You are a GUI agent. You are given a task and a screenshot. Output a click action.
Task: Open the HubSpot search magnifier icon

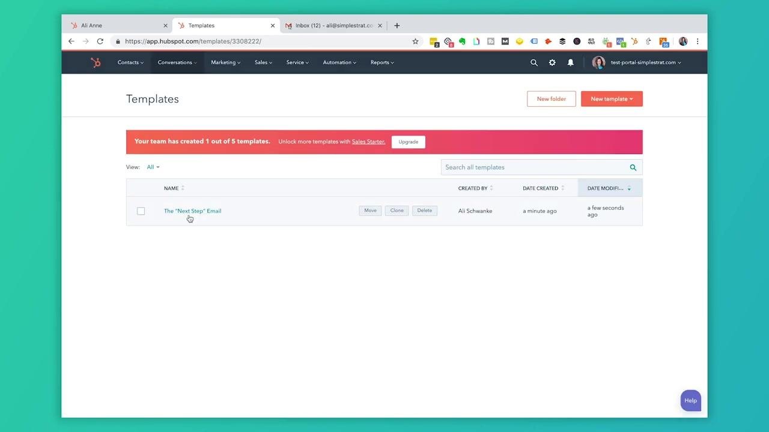click(534, 62)
